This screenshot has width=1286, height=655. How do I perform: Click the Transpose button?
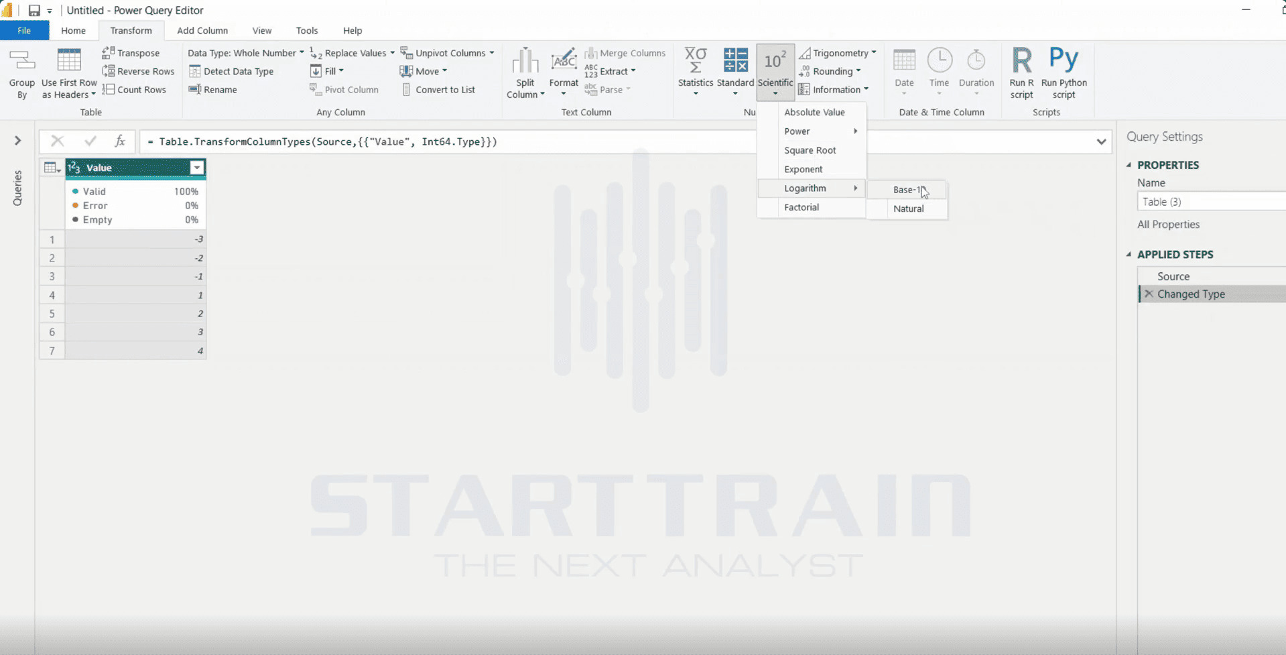(131, 53)
